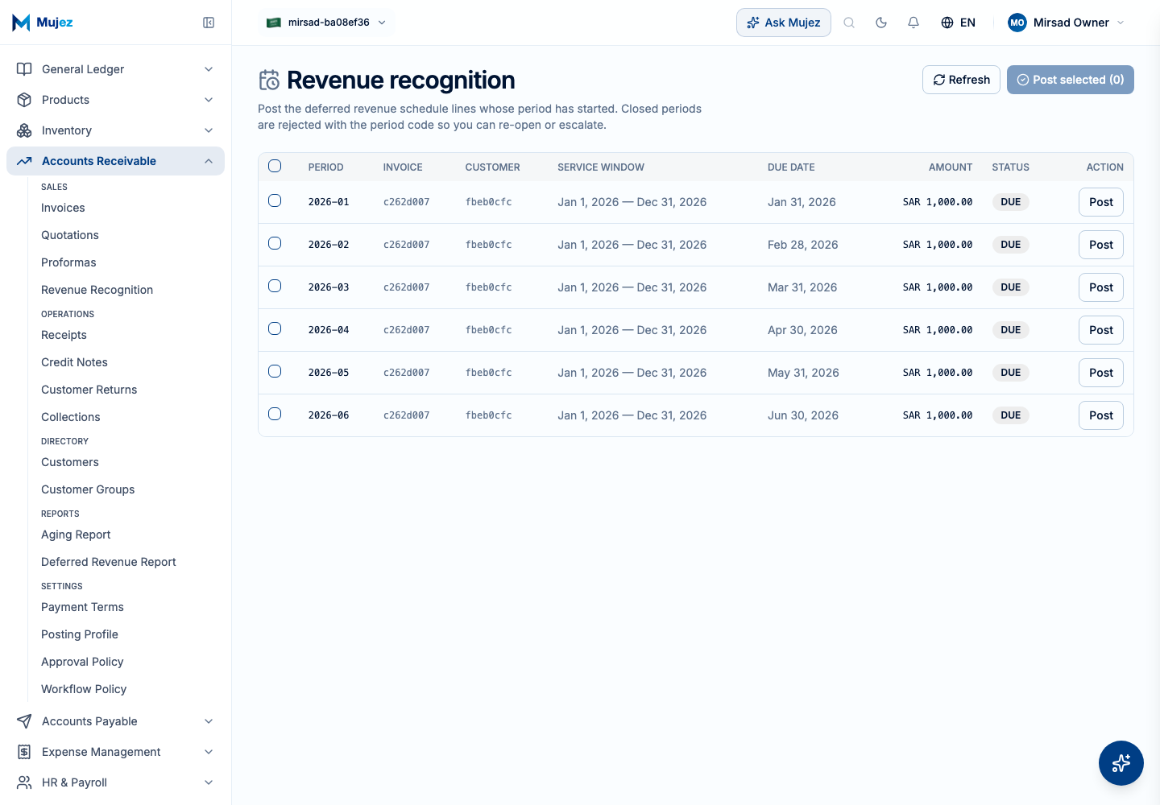Open Customer Returns page

pos(89,390)
